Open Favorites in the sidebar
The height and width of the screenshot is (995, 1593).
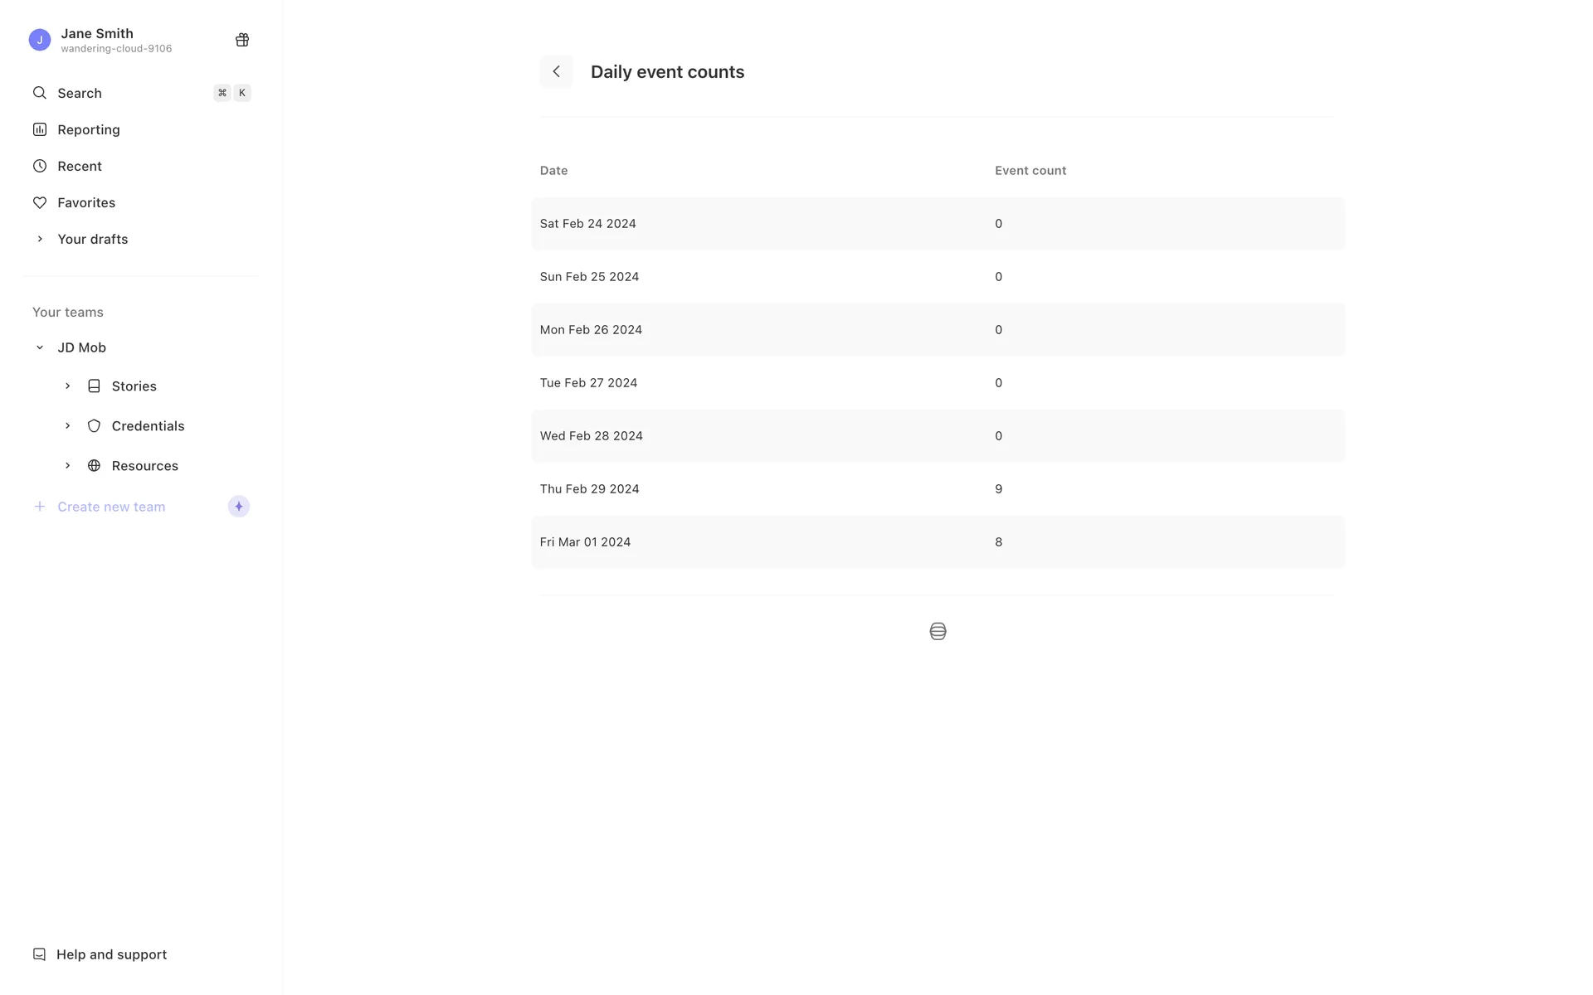(x=85, y=202)
